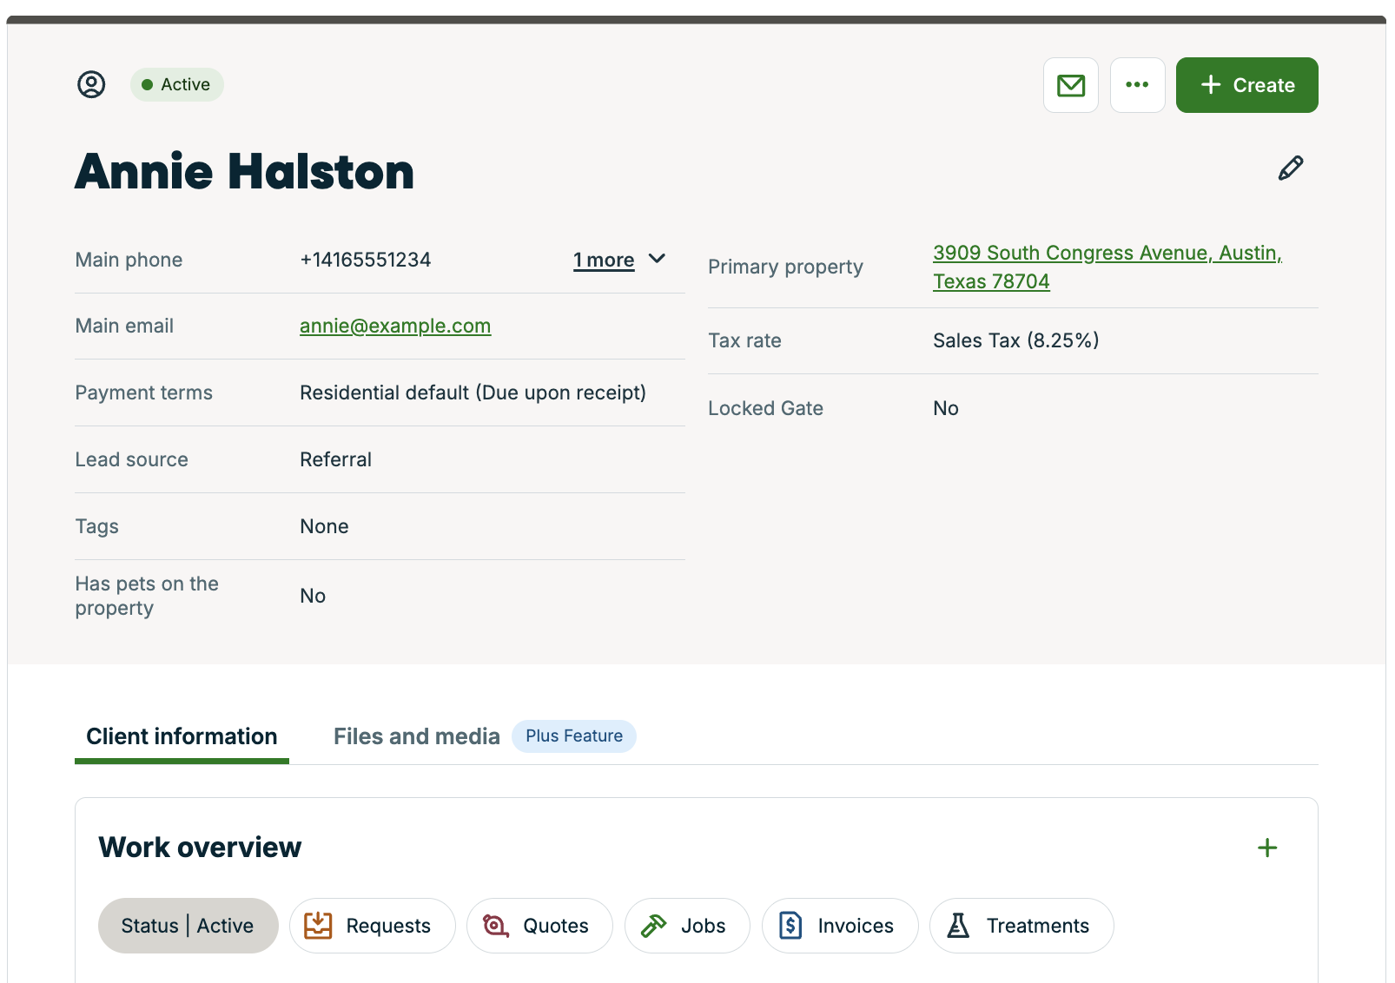Click the Active status badge
This screenshot has height=983, width=1395.
[177, 84]
